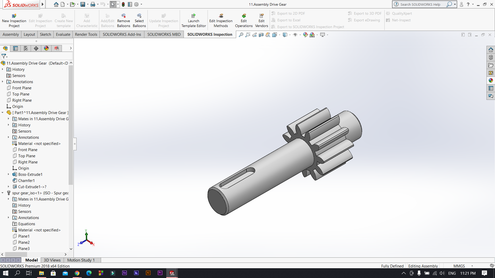Toggle the Rebuild traffic light icon

pyautogui.click(x=123, y=4)
